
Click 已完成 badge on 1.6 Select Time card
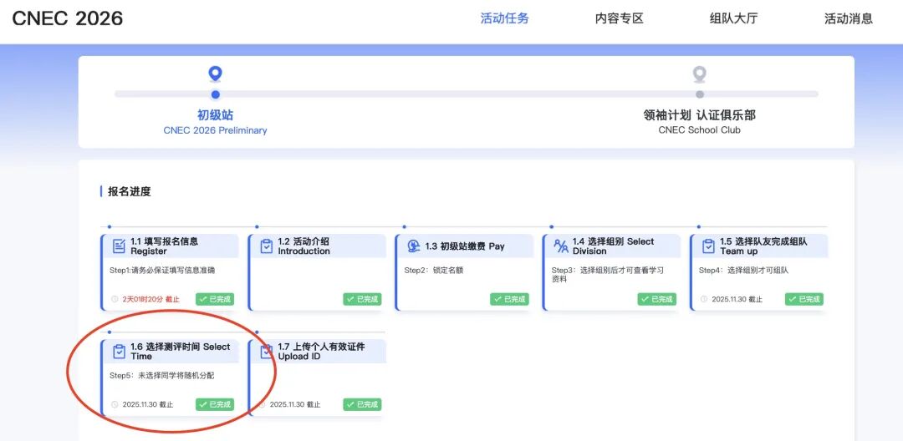point(215,404)
